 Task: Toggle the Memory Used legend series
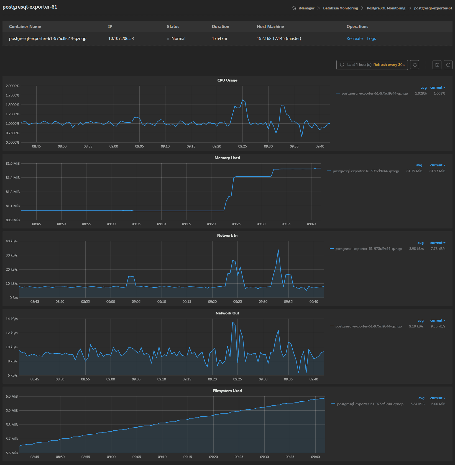click(x=365, y=171)
